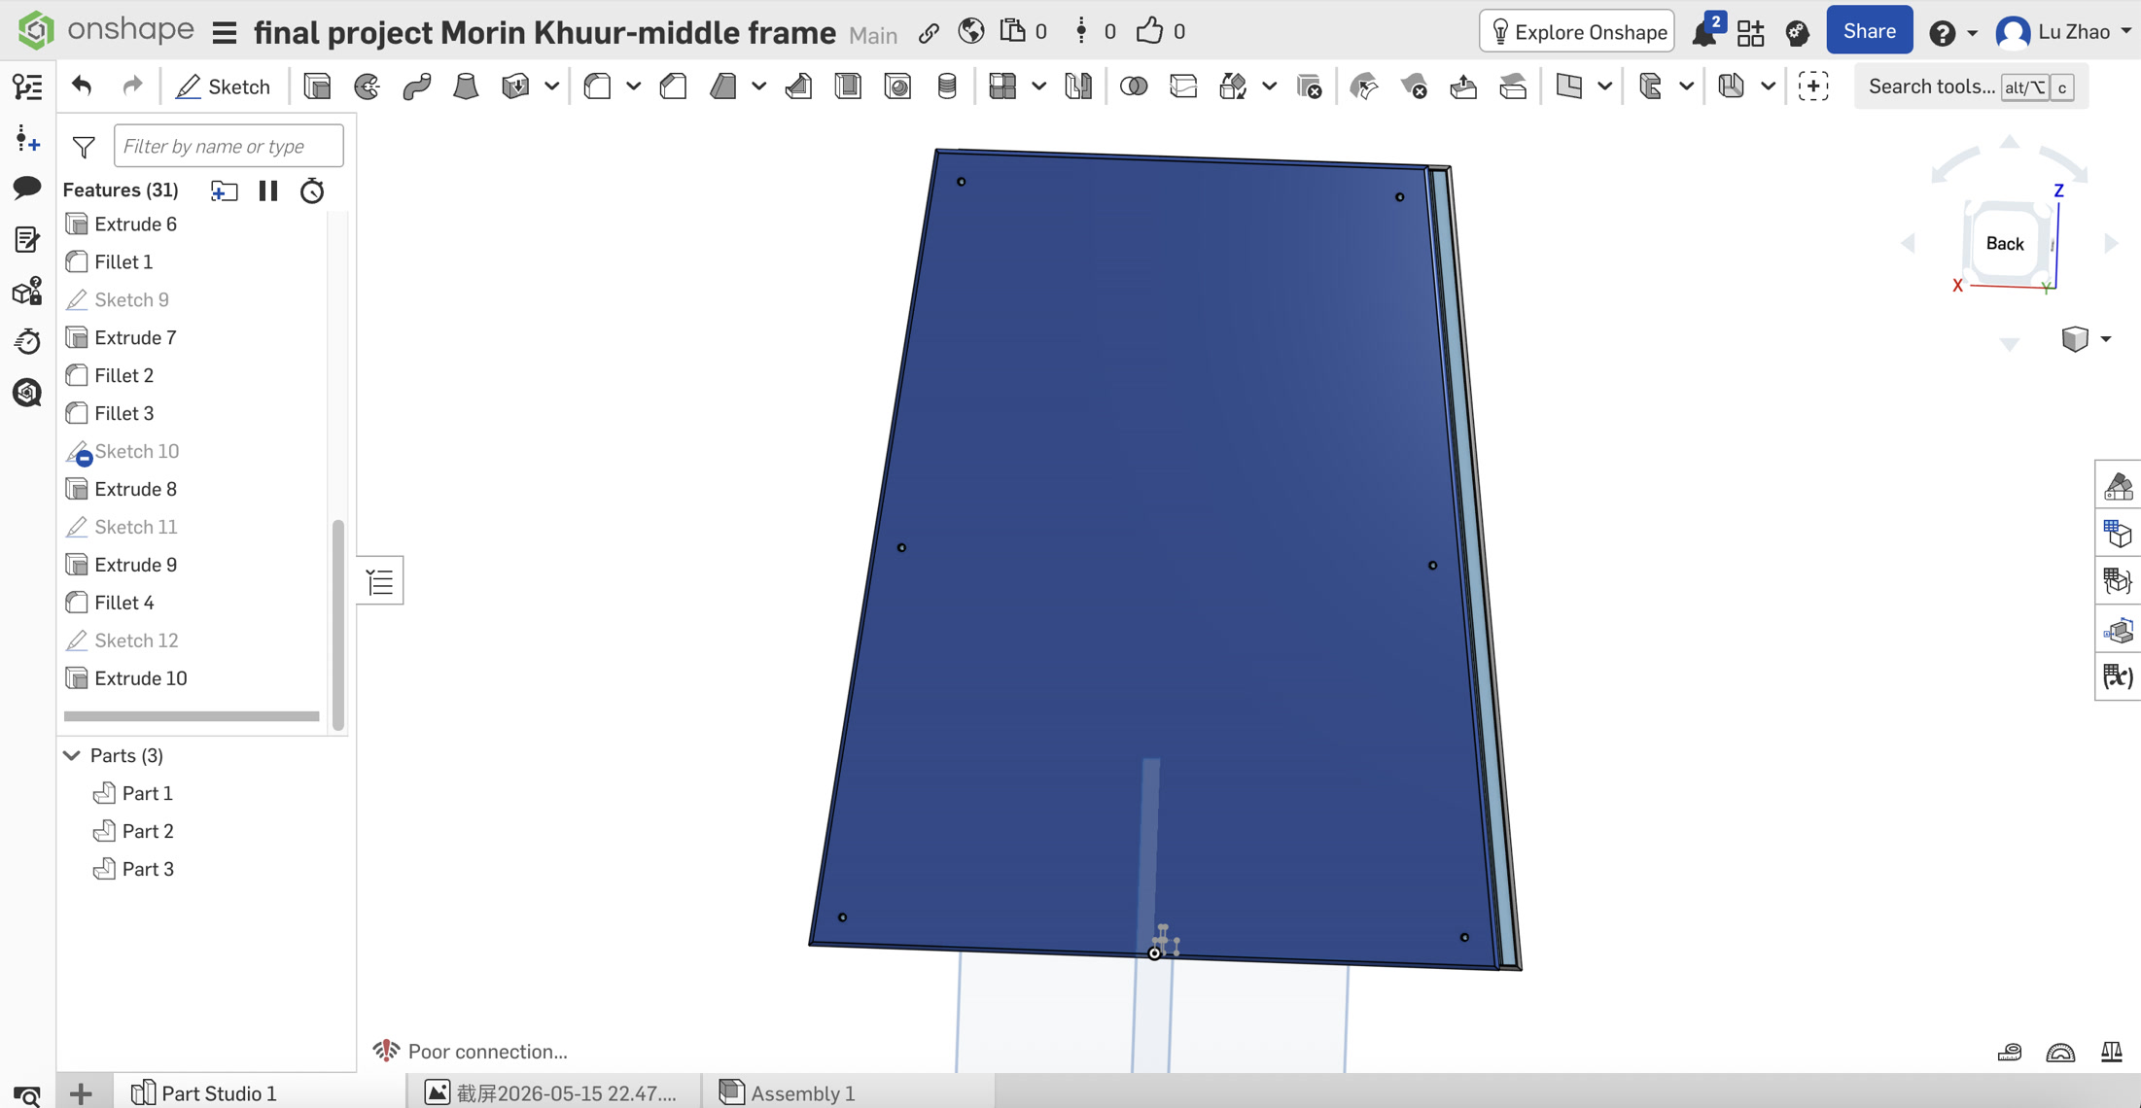Show regeneration times stopwatch icon
The height and width of the screenshot is (1108, 2141).
pos(312,190)
